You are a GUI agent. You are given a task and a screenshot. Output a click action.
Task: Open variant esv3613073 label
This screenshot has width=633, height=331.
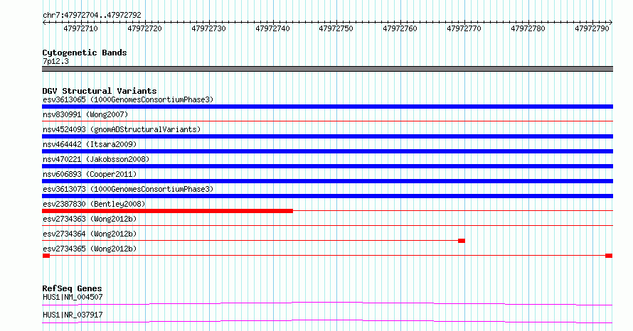[x=128, y=189]
